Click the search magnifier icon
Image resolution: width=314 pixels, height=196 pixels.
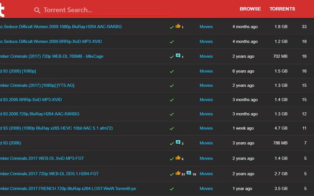[x=37, y=10]
